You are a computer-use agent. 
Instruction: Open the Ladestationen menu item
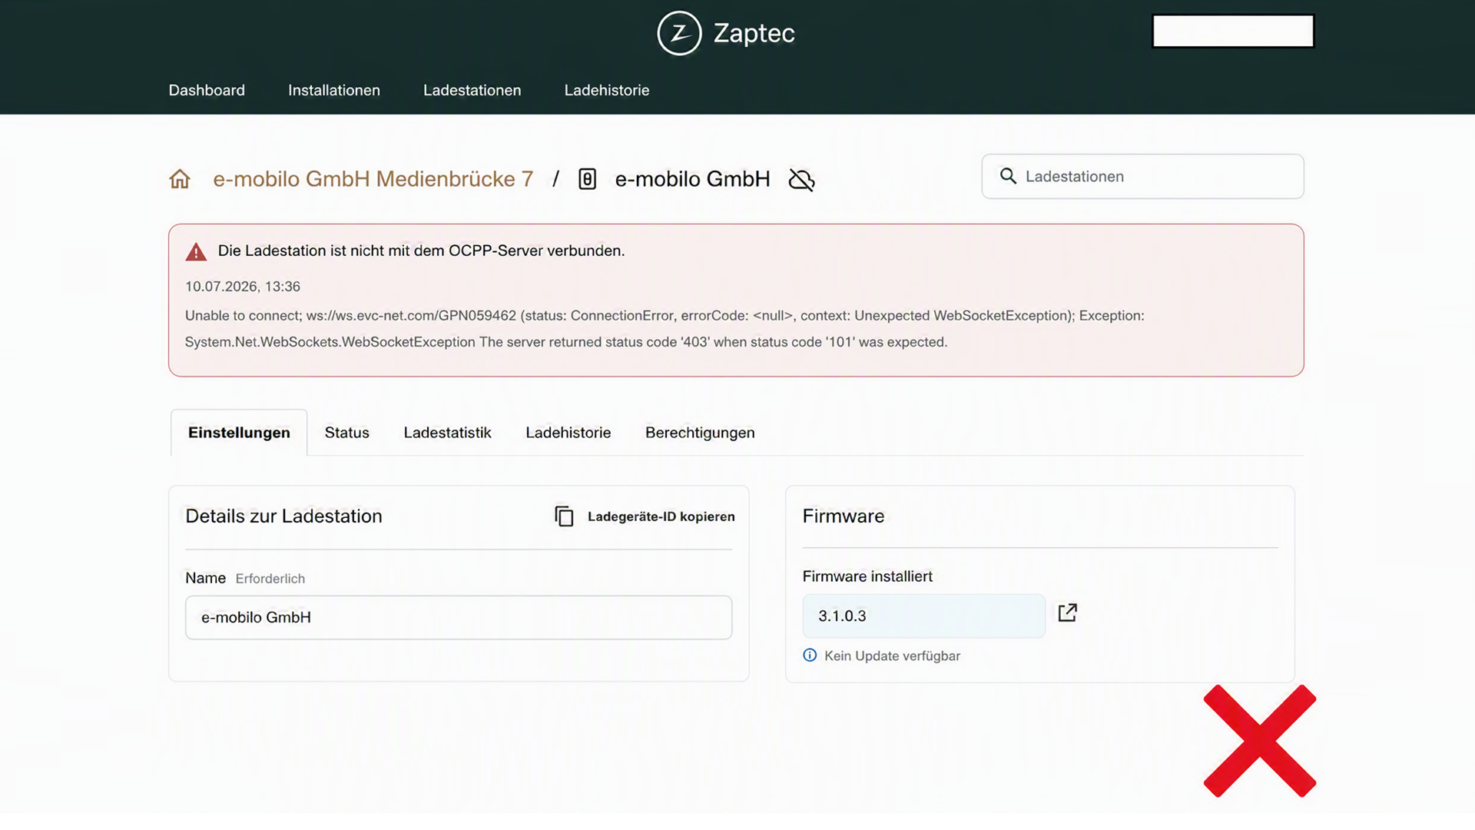click(x=472, y=90)
